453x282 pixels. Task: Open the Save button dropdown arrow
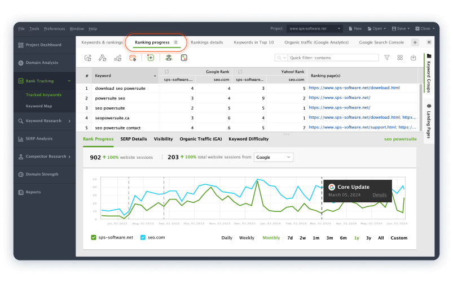click(408, 29)
